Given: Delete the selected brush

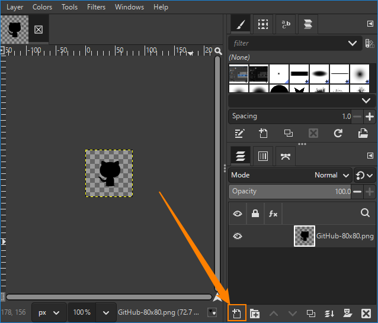Looking at the screenshot, I should pos(313,133).
